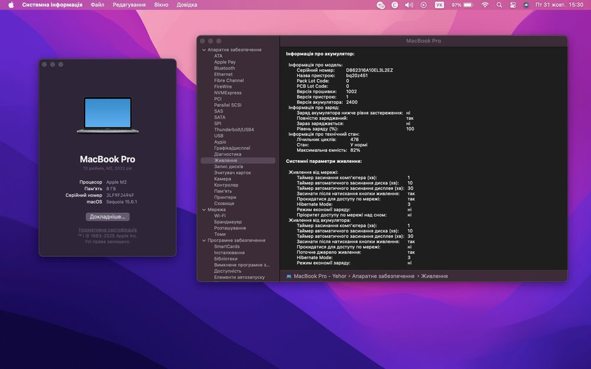The image size is (591, 369).
Task: Open the Now Playing menu icon
Action: click(x=424, y=5)
